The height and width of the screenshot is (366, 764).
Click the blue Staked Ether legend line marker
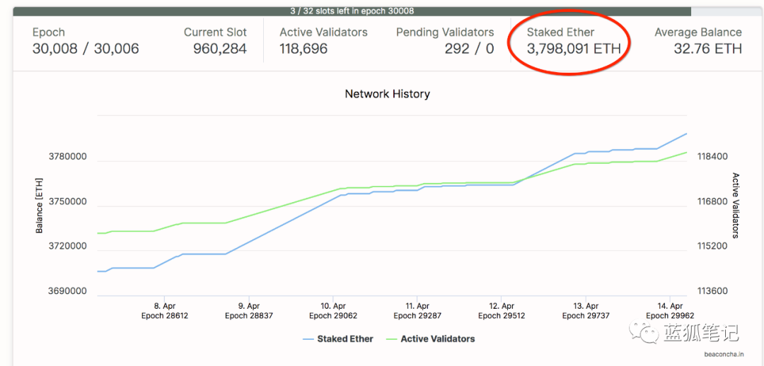coord(308,339)
